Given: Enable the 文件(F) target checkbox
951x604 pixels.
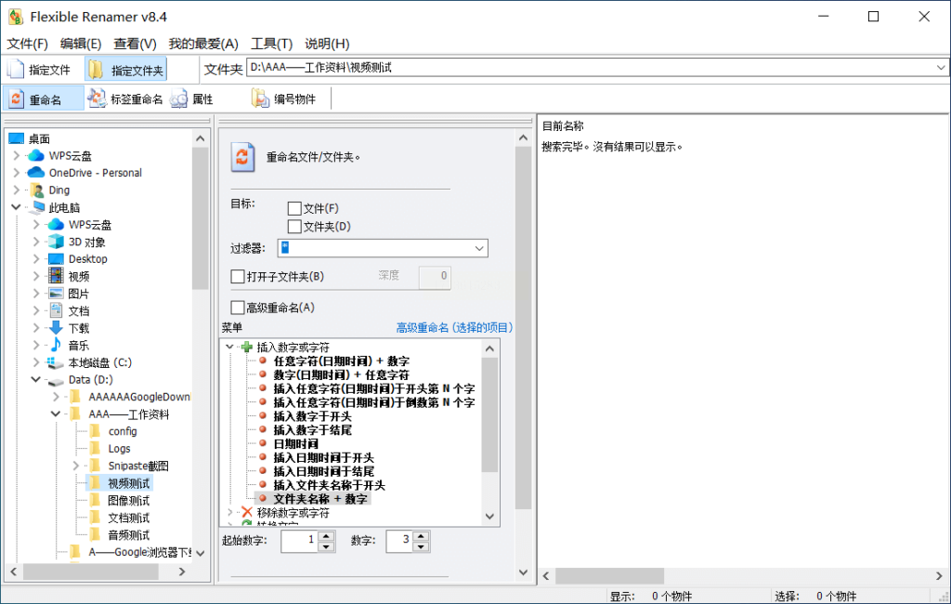Looking at the screenshot, I should [x=294, y=209].
